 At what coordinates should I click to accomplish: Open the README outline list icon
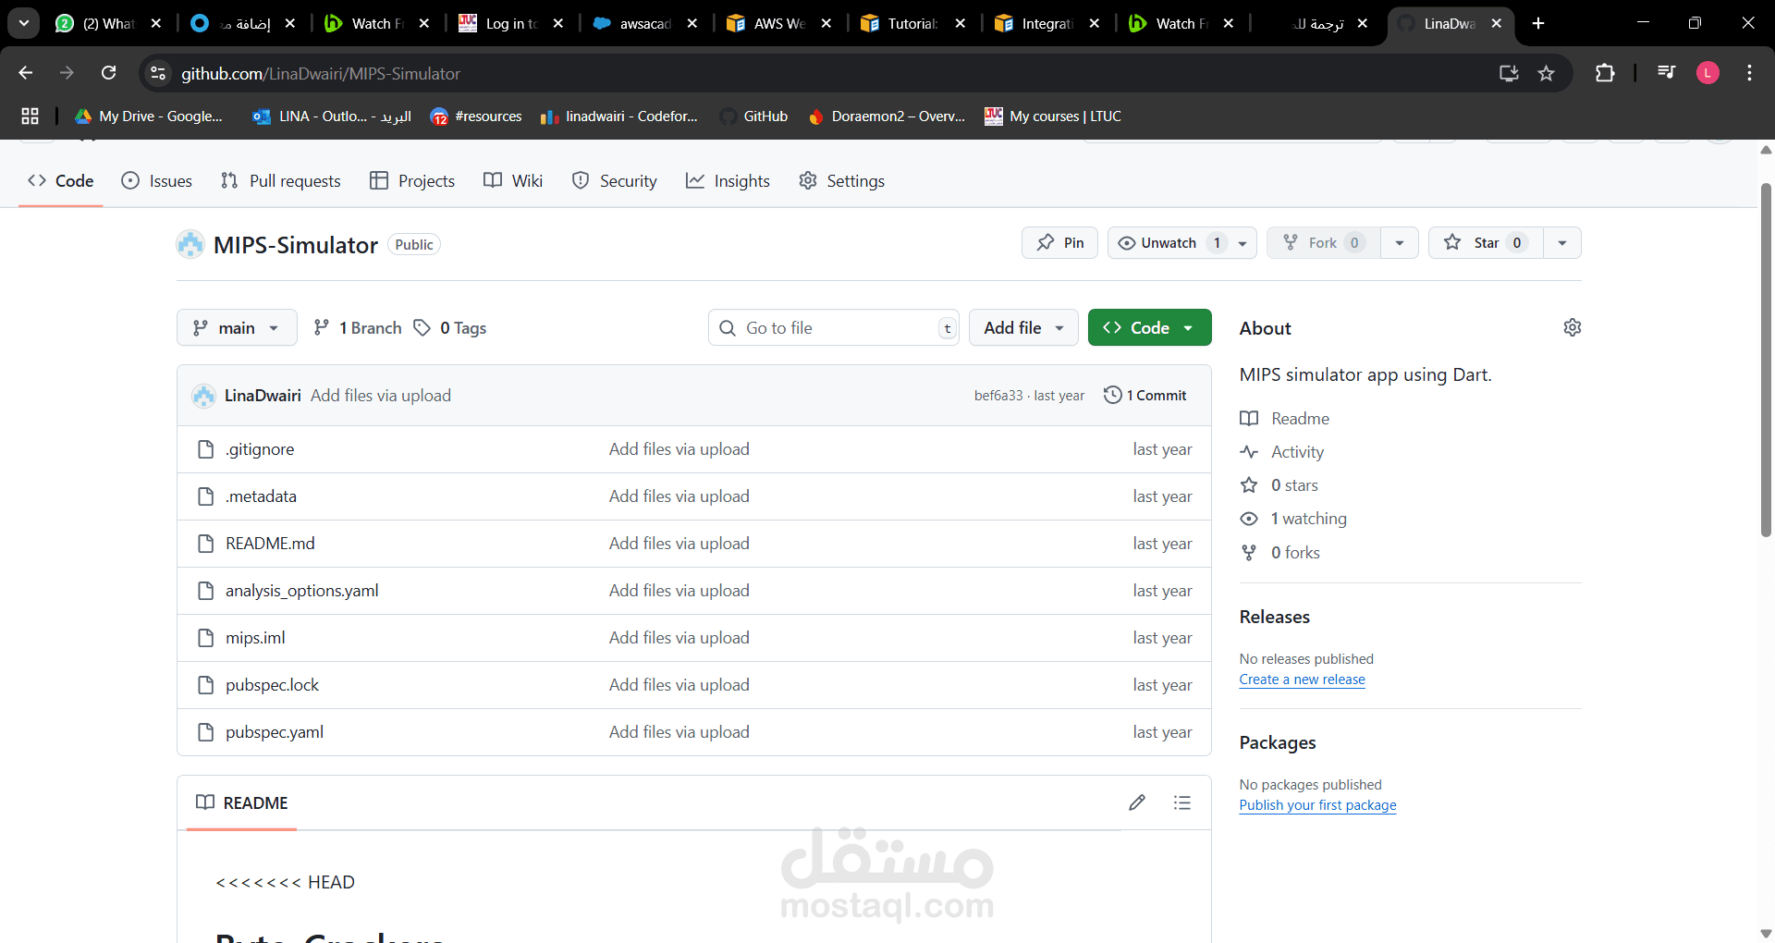coord(1182,802)
